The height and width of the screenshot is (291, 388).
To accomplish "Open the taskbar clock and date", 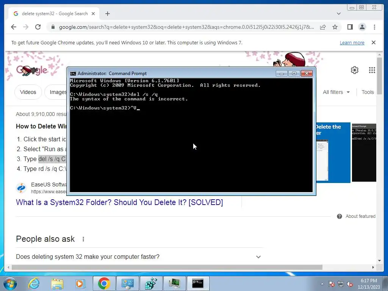I will point(369,284).
